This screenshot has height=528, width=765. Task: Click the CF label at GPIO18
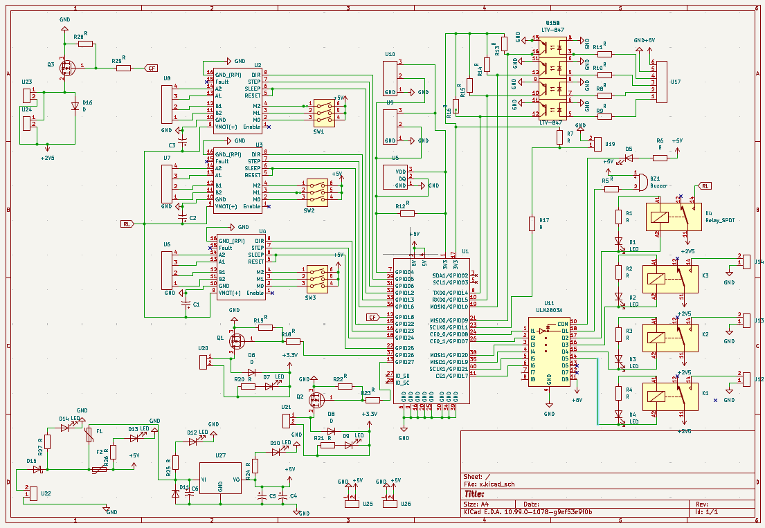373,318
